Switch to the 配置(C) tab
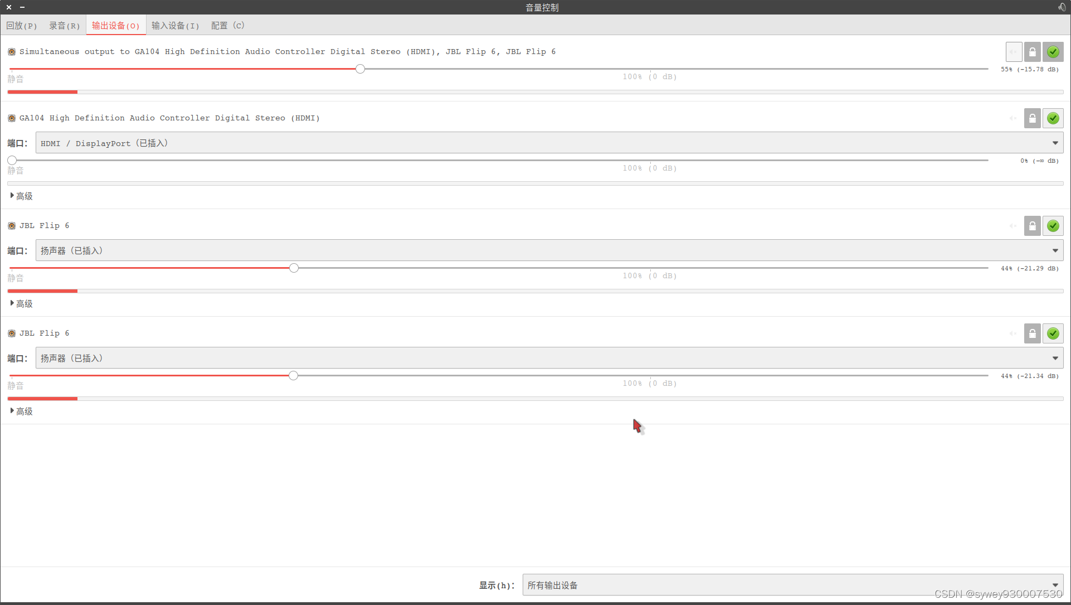The image size is (1071, 605). (x=227, y=26)
